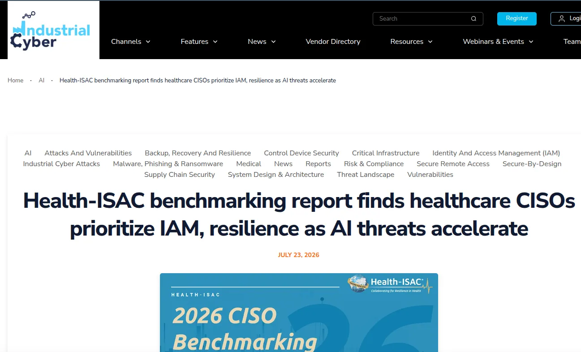Click the article headline text
Screen dimensions: 581x352
tap(299, 215)
